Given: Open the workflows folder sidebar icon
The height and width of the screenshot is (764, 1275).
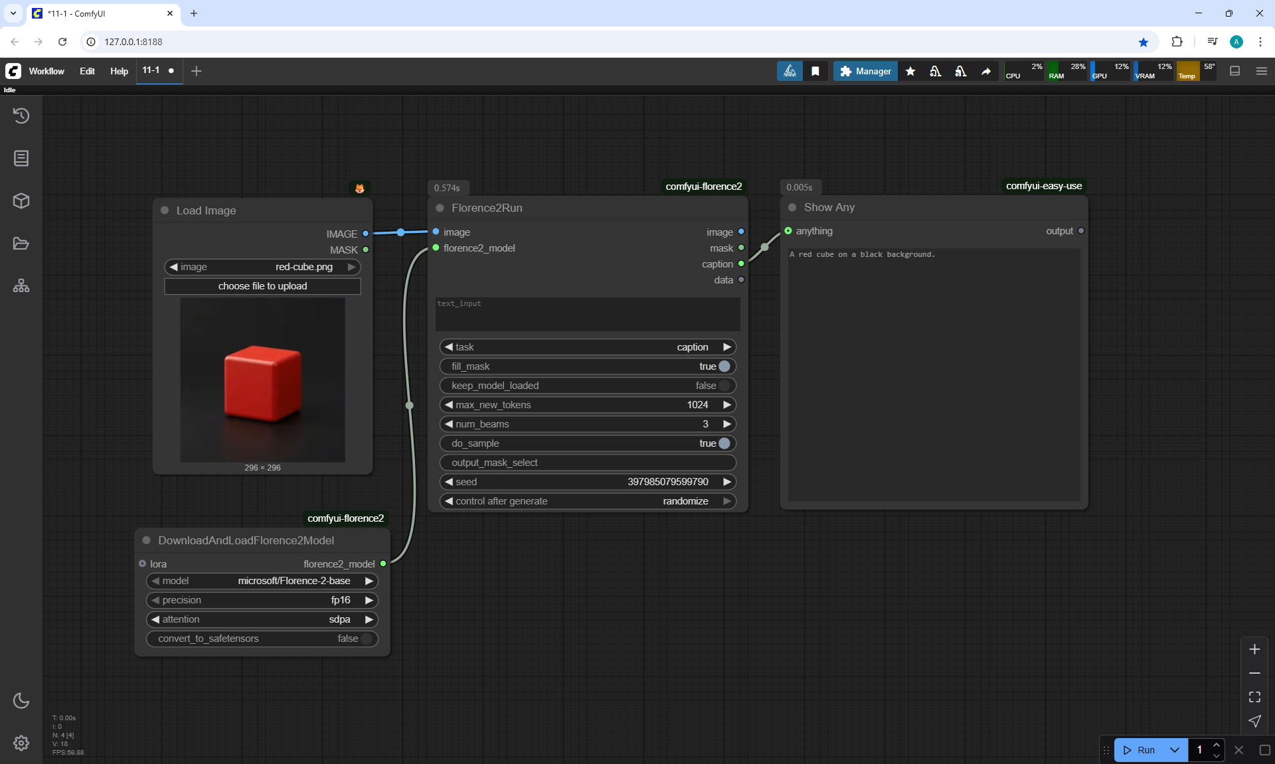Looking at the screenshot, I should (21, 244).
